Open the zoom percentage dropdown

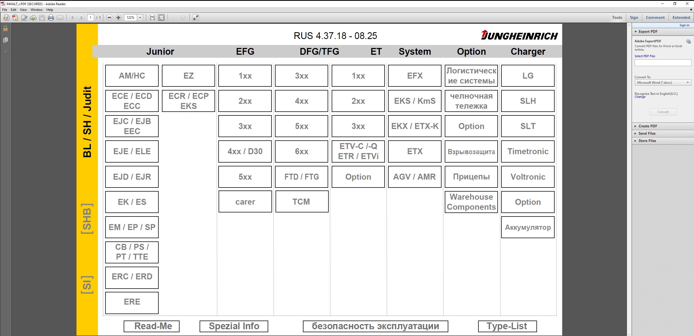pos(139,18)
